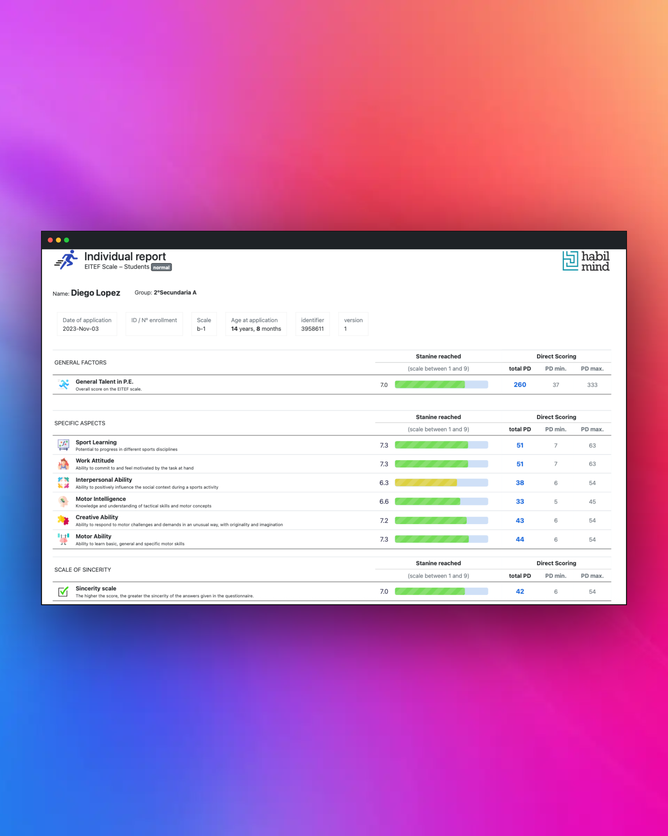Screen dimensions: 668x836
Task: Click the Work Attitude icon
Action: click(x=63, y=464)
